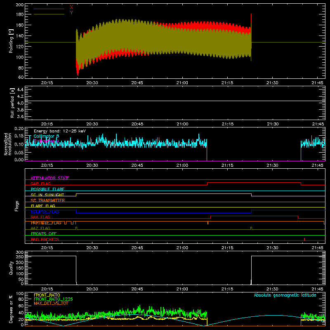Click the 20:30 tick under the Quality plot
This screenshot has height=330, width=330.
click(92, 289)
